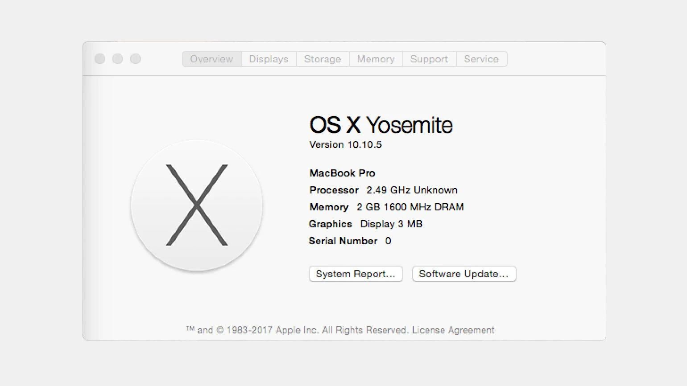Return to the Overview tab

(211, 59)
